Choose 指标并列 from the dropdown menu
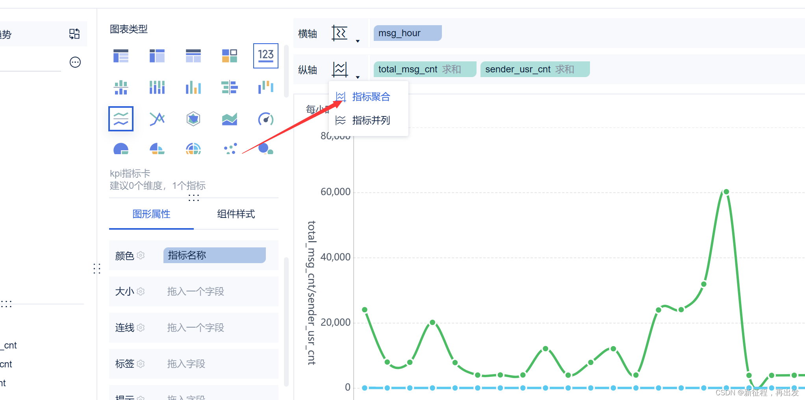Image resolution: width=805 pixels, height=400 pixels. point(369,120)
